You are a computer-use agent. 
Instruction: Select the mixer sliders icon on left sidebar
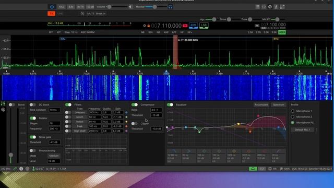click(x=3, y=104)
